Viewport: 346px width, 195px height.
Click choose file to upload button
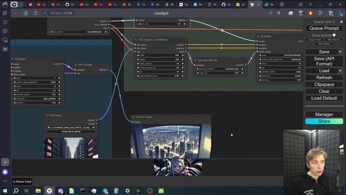71,132
